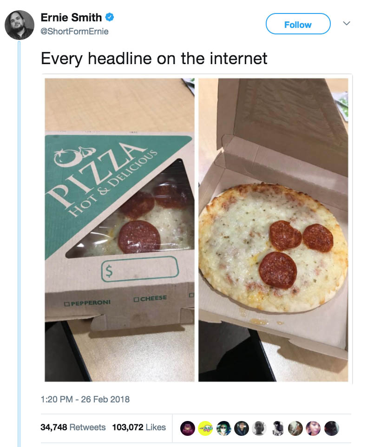The height and width of the screenshot is (447, 367).
Task: Open the opened pizza box photo
Action: click(273, 230)
